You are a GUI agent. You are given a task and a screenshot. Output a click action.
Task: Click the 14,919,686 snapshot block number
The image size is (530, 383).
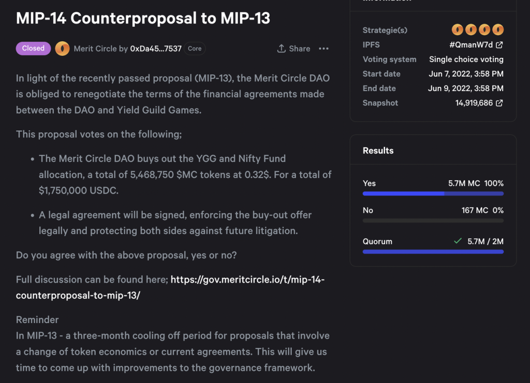[x=474, y=103]
